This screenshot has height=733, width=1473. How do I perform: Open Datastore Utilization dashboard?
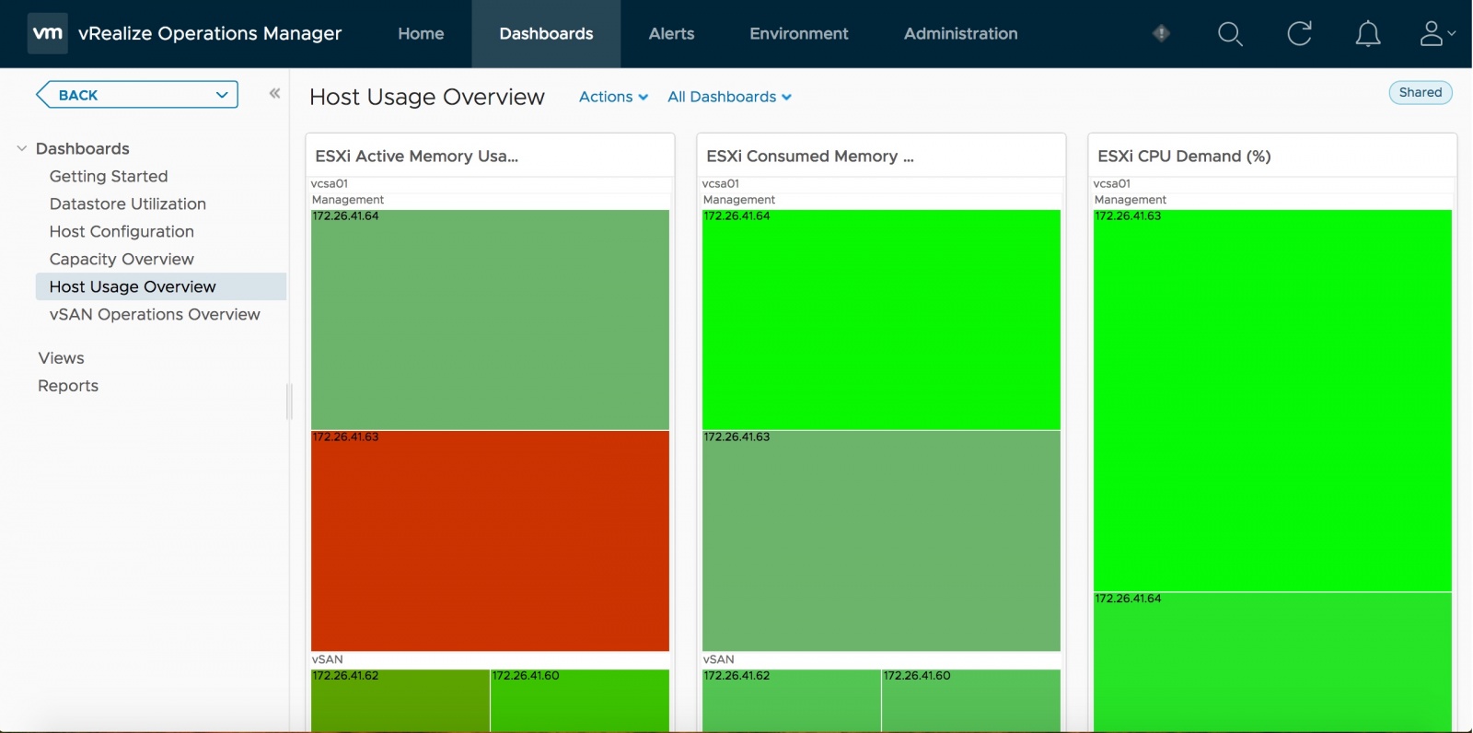tap(128, 204)
